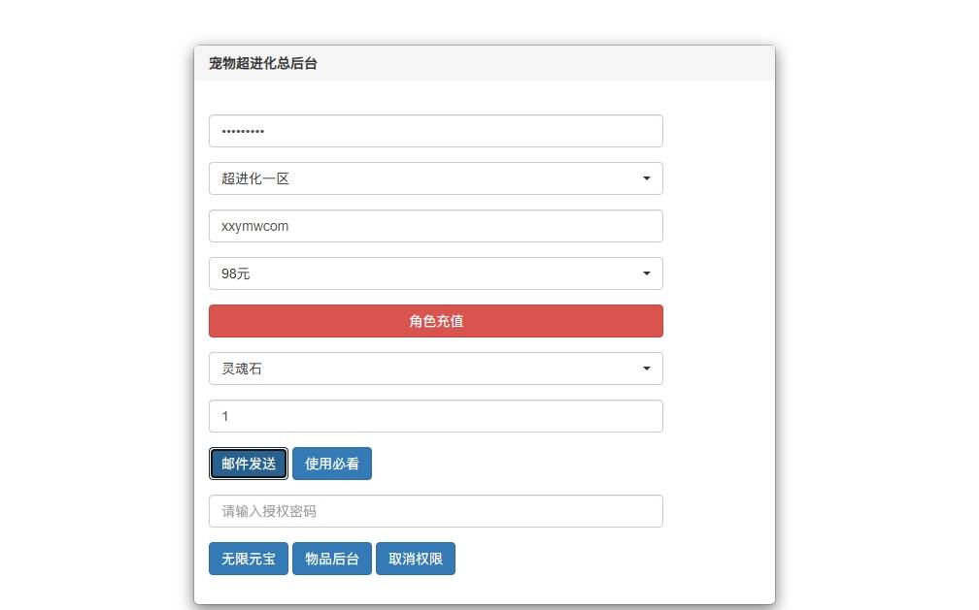Image resolution: width=979 pixels, height=610 pixels.
Task: Click the 无限元宝 button
Action: (249, 559)
